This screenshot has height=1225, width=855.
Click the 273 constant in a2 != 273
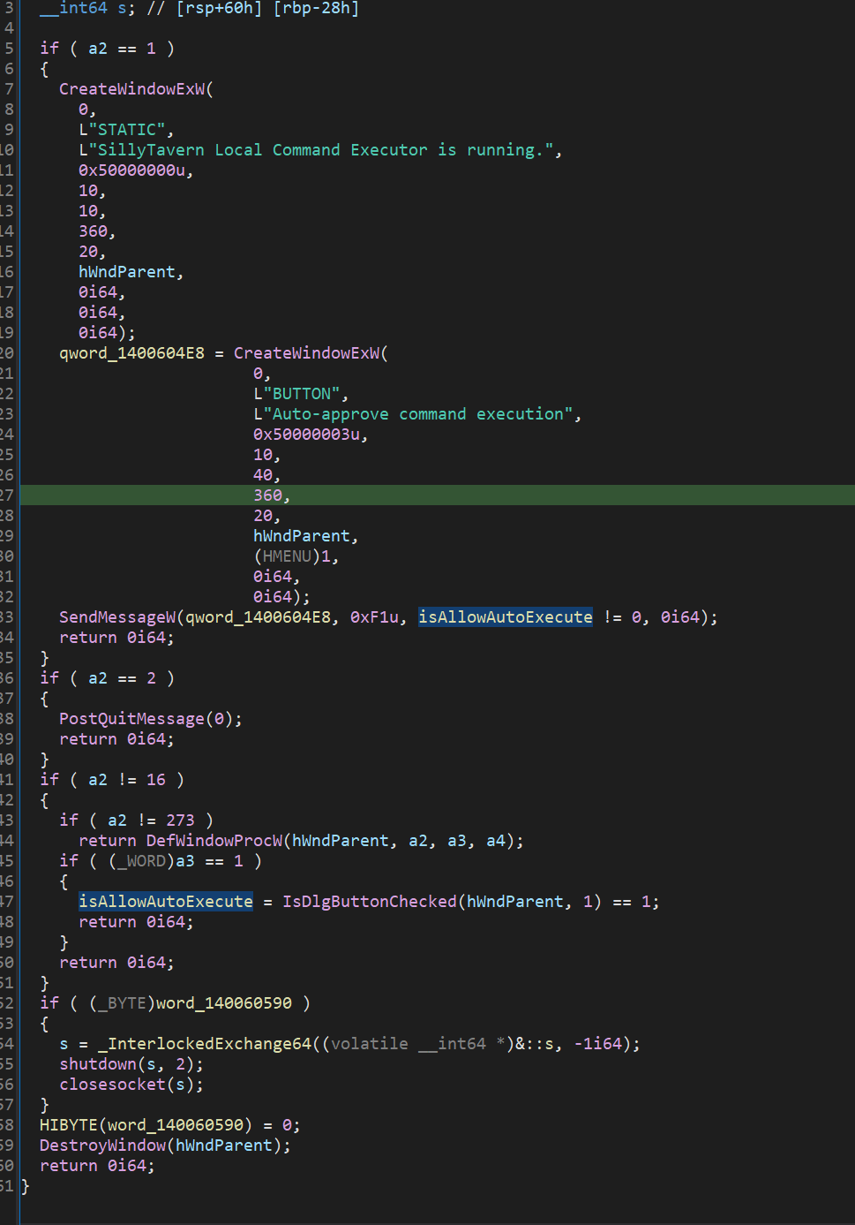coord(180,820)
